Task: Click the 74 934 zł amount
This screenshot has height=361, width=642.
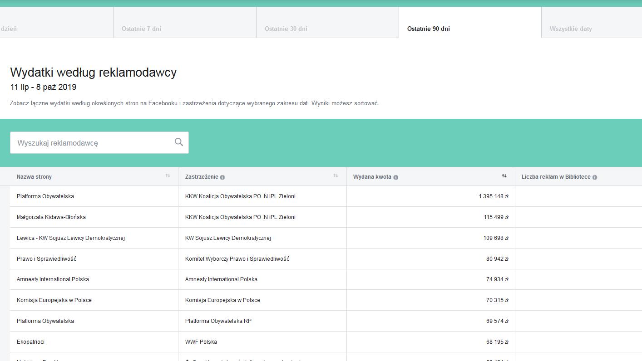Action: coord(497,279)
